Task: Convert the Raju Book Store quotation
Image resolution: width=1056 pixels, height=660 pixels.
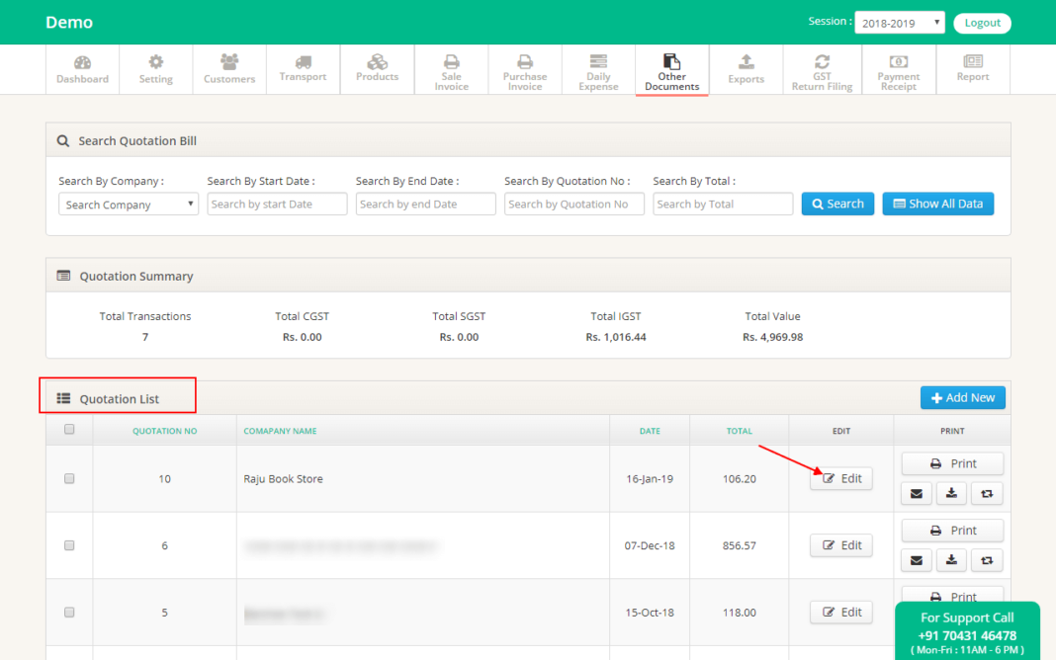Action: 987,493
